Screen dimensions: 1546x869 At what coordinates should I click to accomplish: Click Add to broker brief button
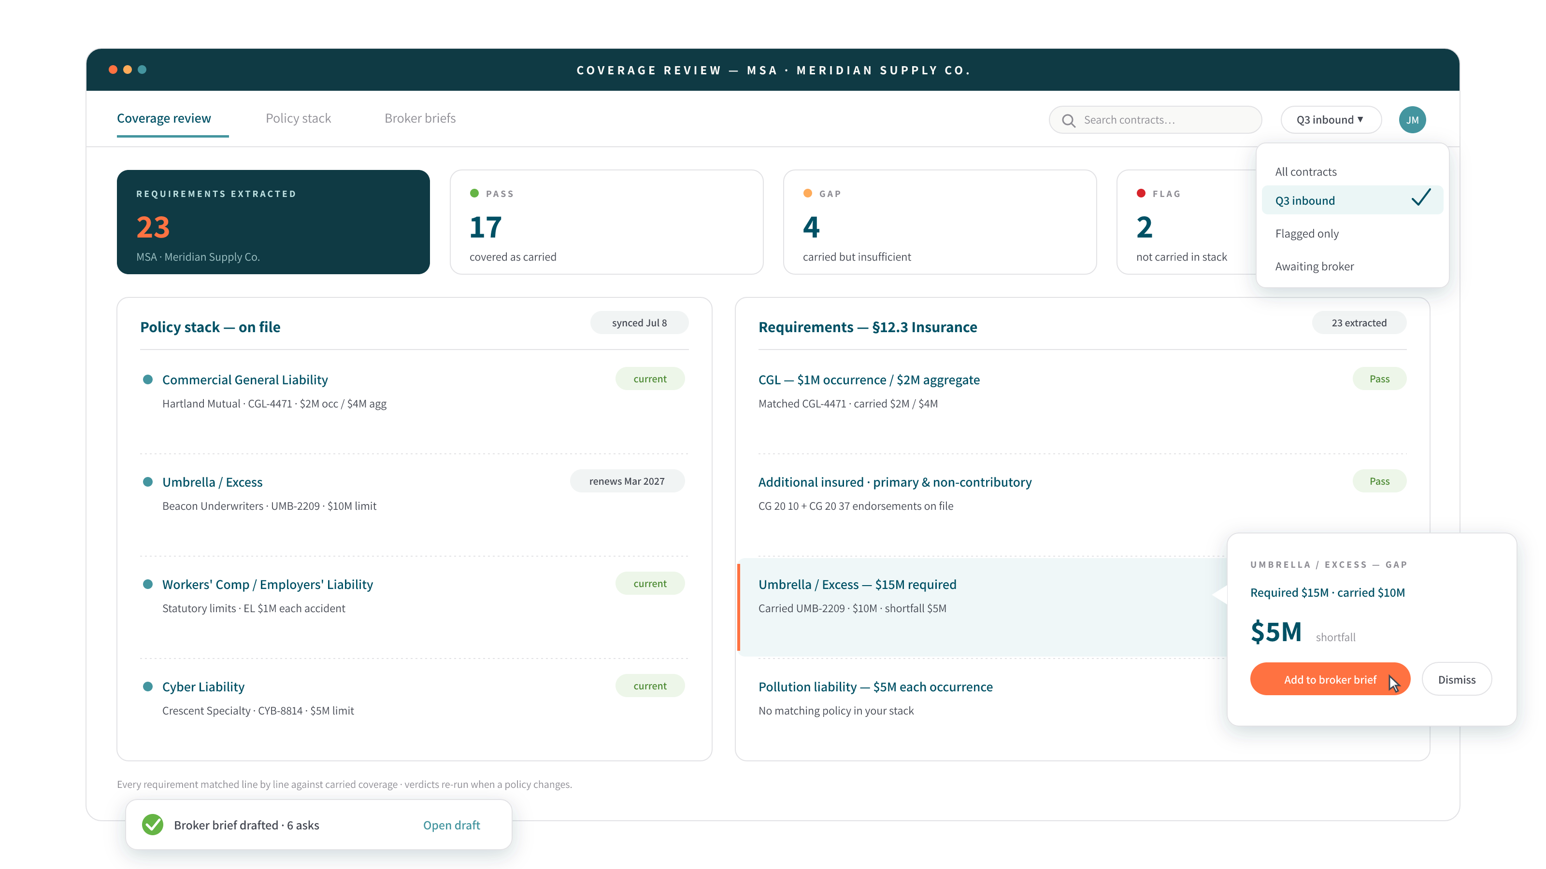tap(1330, 679)
